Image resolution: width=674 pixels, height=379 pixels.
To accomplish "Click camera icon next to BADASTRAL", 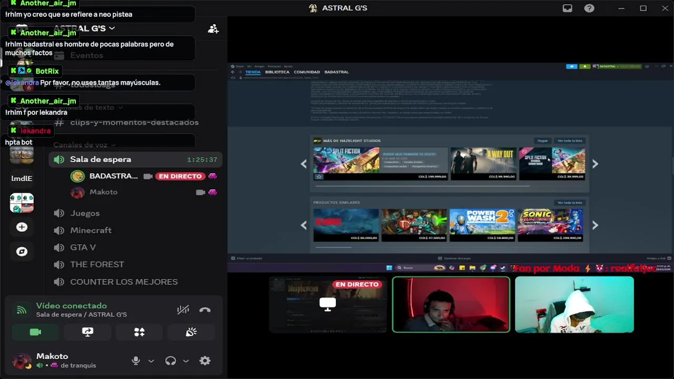I will point(147,176).
